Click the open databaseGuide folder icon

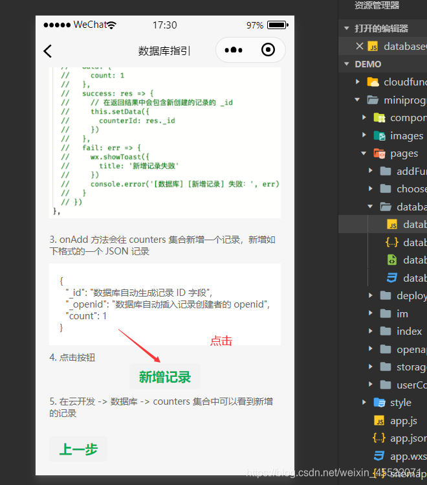386,207
